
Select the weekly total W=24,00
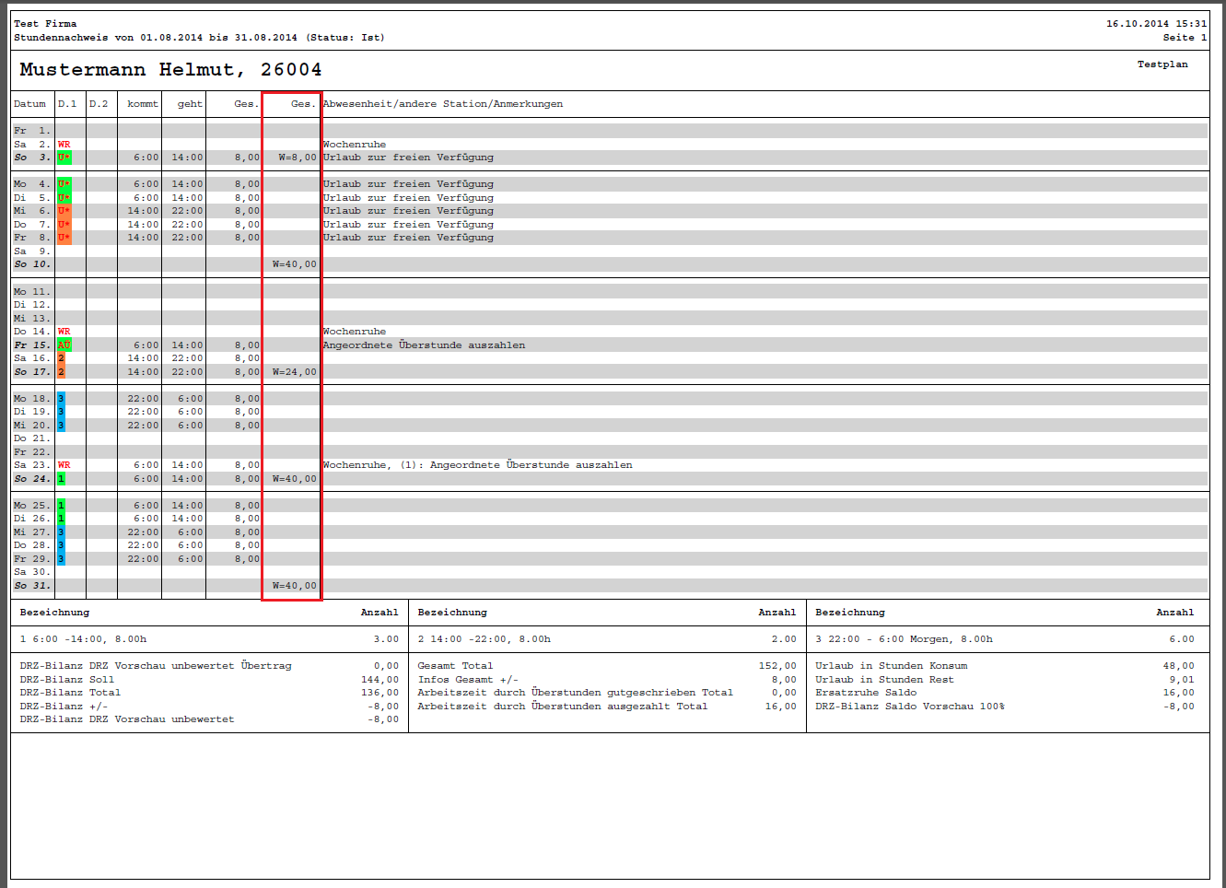click(294, 372)
